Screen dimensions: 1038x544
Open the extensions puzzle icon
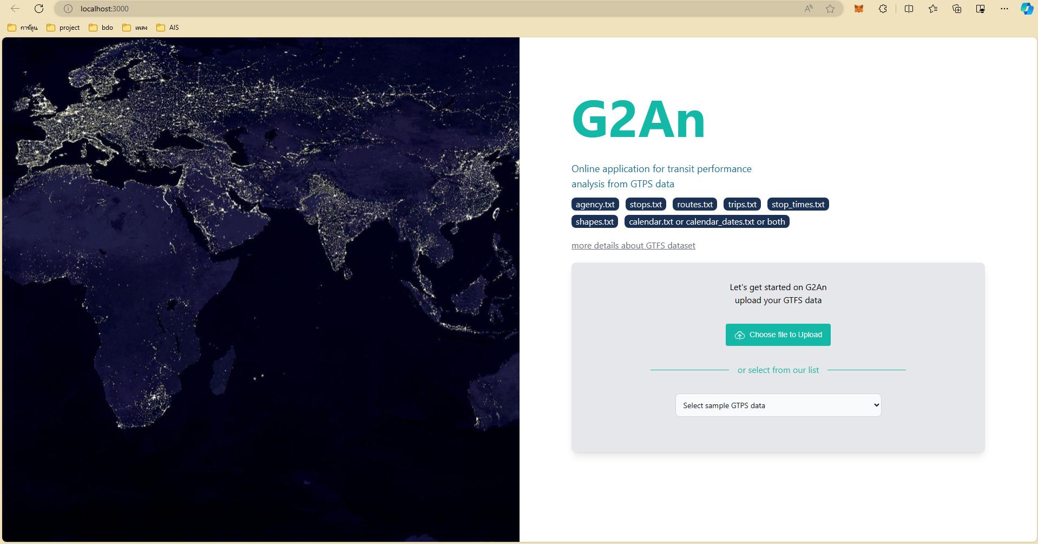coord(883,9)
